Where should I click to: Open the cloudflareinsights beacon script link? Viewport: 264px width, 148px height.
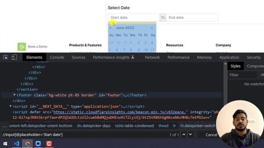(x=120, y=112)
